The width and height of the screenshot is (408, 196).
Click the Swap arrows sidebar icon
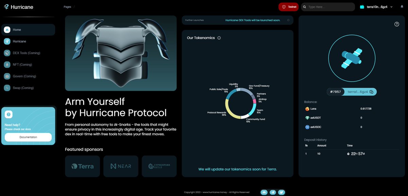click(x=7, y=88)
